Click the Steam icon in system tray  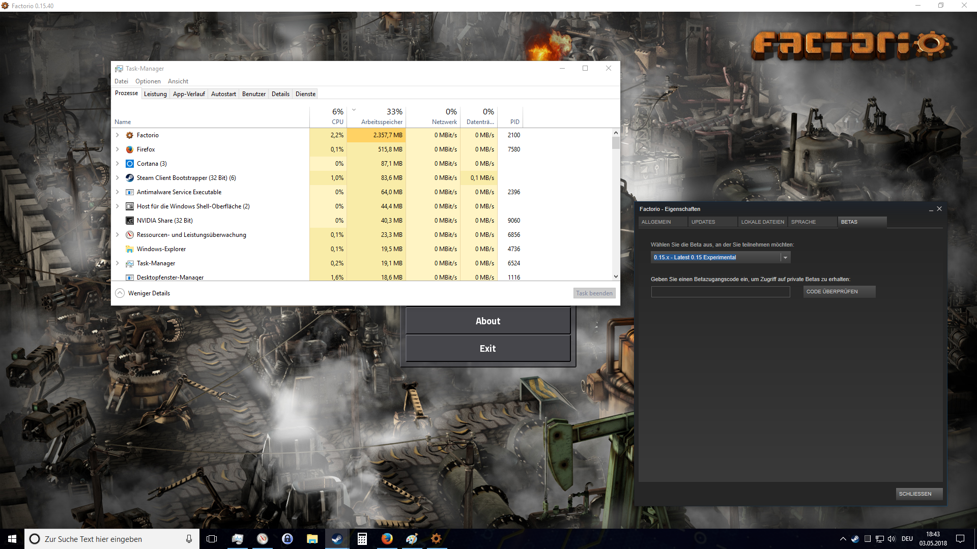click(855, 539)
